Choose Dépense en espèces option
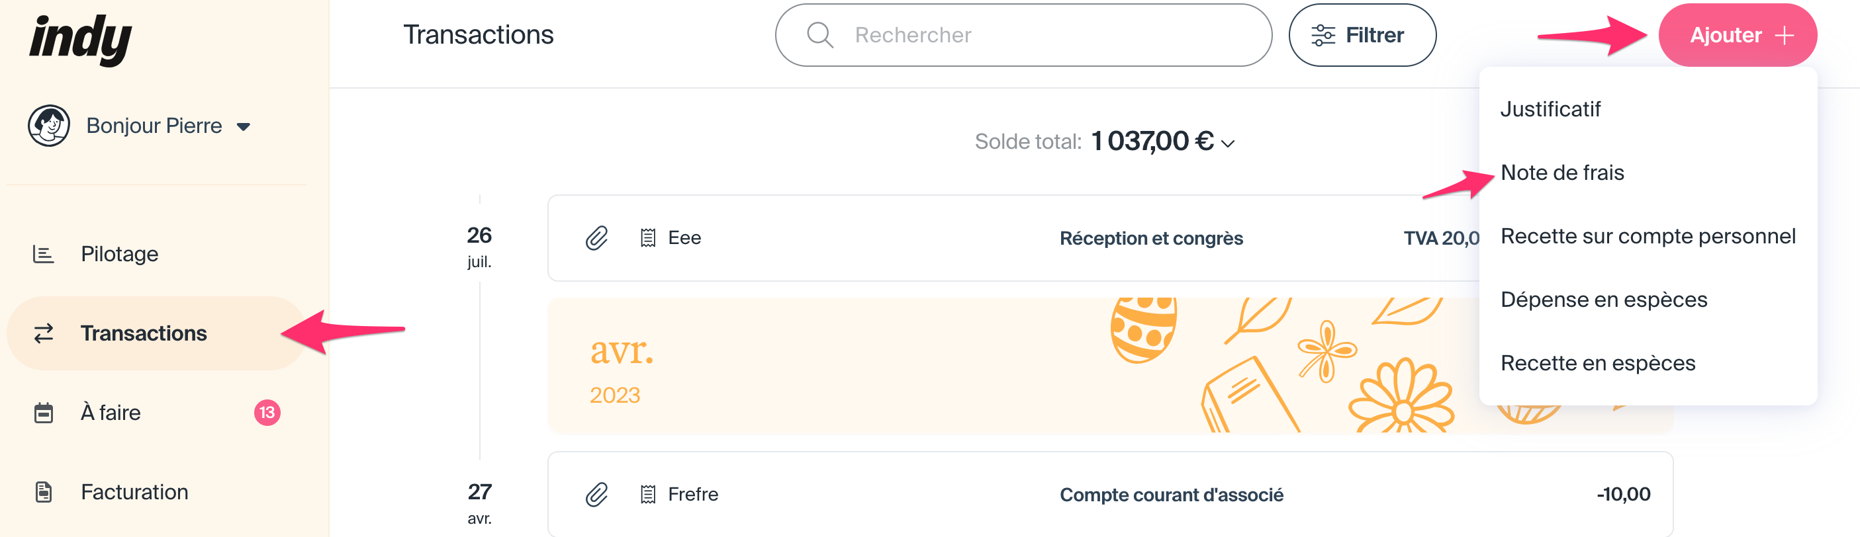This screenshot has height=537, width=1860. point(1603,300)
